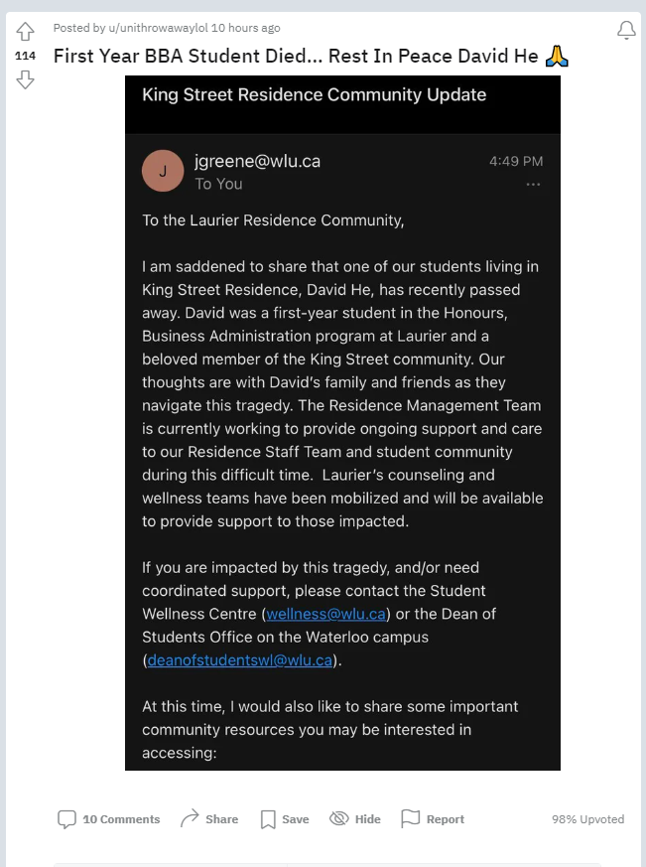Expand the 'To You' recipient details

[x=219, y=184]
